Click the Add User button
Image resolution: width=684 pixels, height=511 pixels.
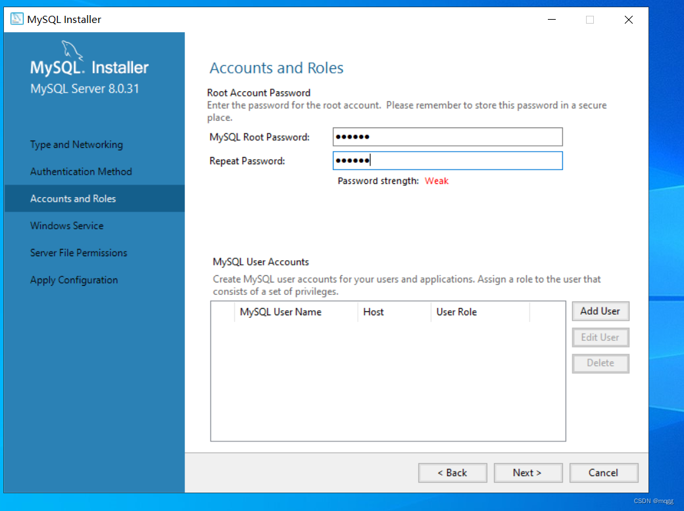[600, 311]
